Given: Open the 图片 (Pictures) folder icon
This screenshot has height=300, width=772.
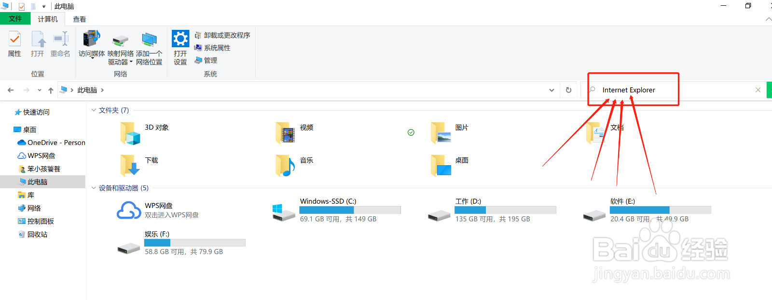Looking at the screenshot, I should [x=441, y=133].
